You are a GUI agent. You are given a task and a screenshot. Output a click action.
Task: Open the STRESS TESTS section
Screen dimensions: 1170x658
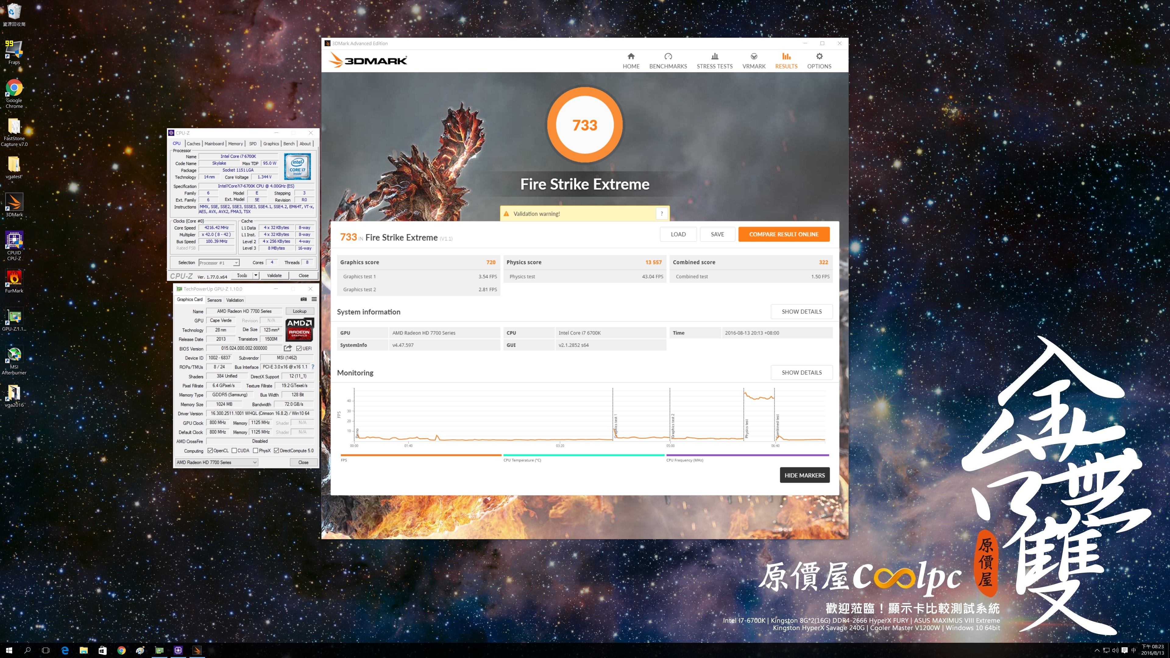714,61
